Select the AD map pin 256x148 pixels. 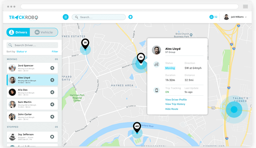point(137,127)
